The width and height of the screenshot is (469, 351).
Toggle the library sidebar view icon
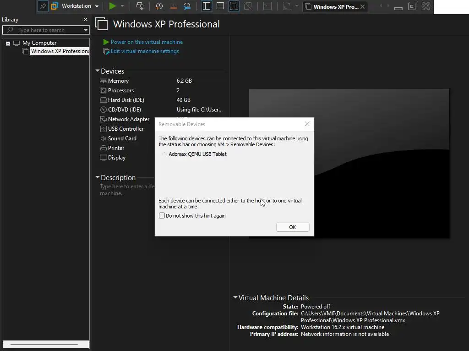point(207,6)
